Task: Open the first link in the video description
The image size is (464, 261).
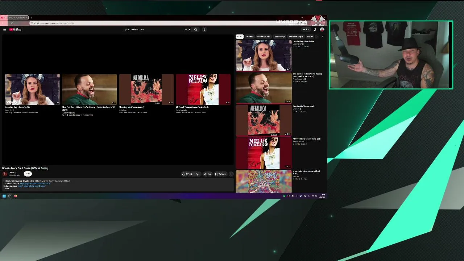Action: [x=35, y=183]
